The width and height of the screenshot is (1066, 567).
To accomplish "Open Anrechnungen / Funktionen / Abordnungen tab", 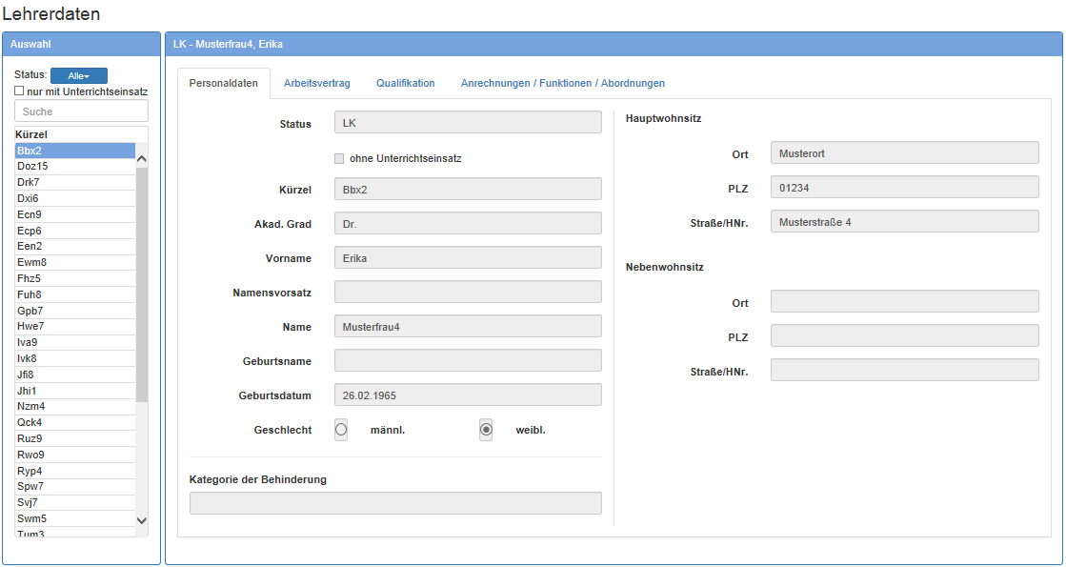I will click(x=562, y=83).
